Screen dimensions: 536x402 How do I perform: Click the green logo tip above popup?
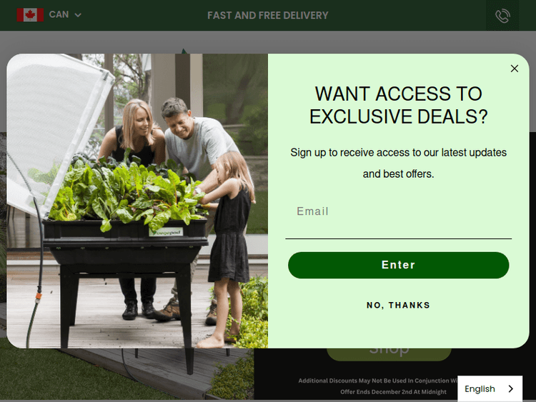click(x=184, y=51)
